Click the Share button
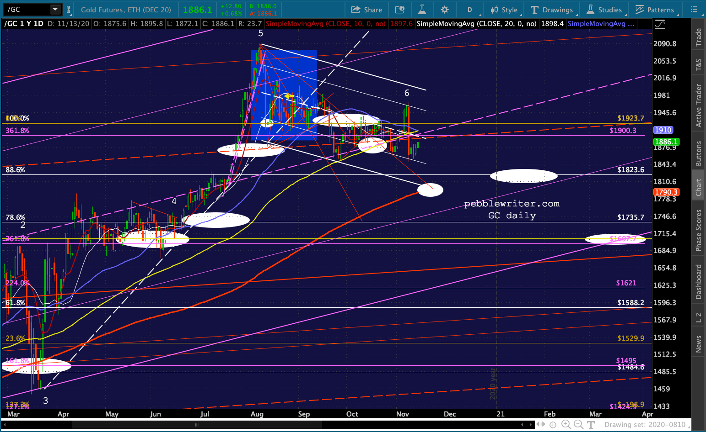The height and width of the screenshot is (432, 706). click(366, 10)
